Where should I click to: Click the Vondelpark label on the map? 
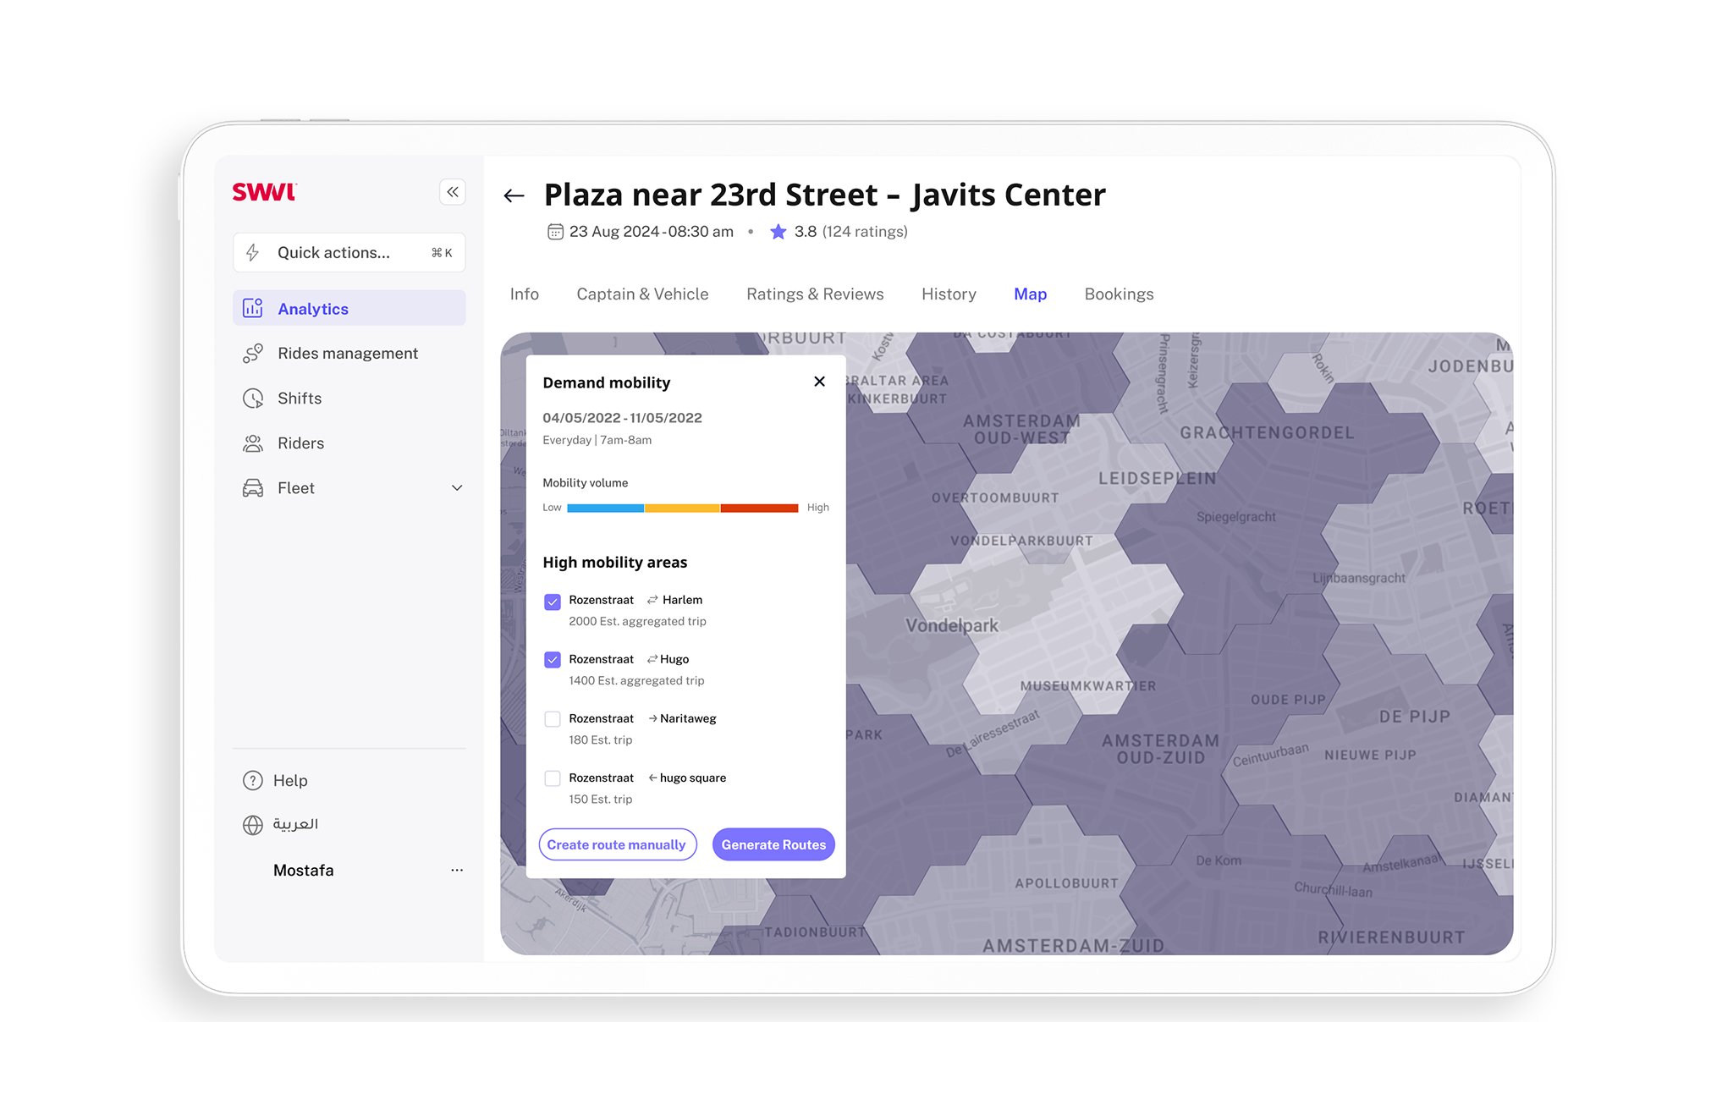point(952,625)
